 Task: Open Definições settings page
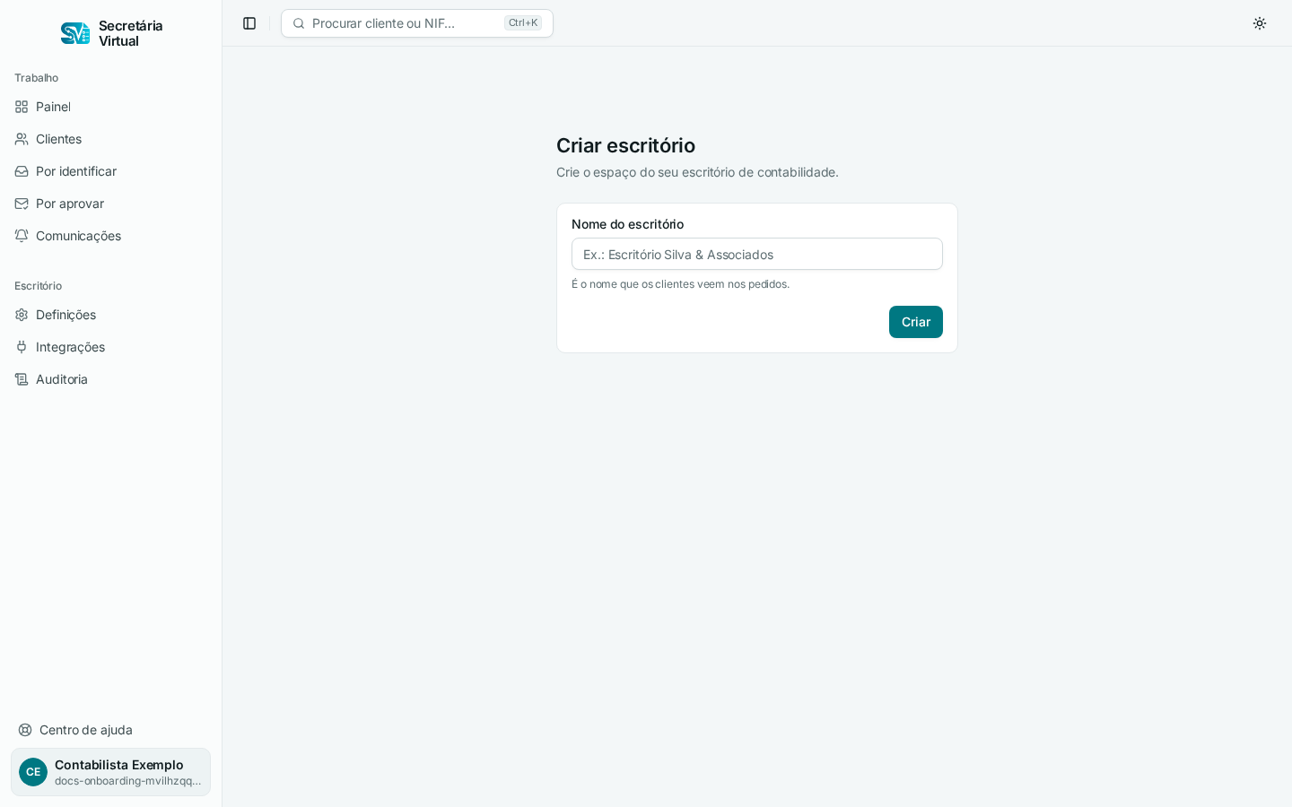point(111,315)
